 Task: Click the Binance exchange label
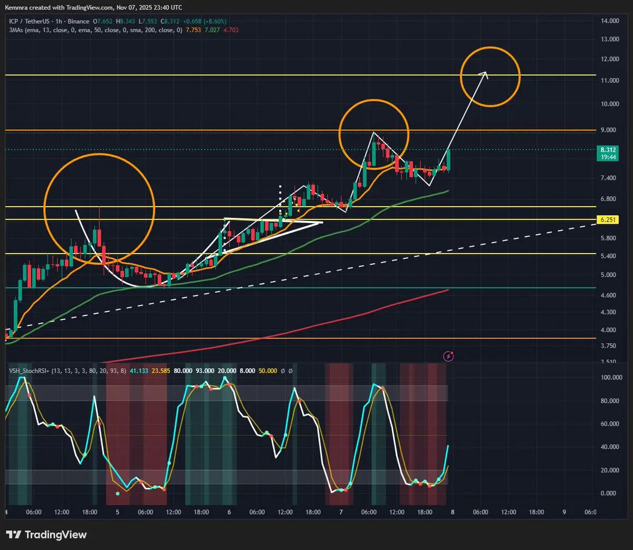coord(78,22)
